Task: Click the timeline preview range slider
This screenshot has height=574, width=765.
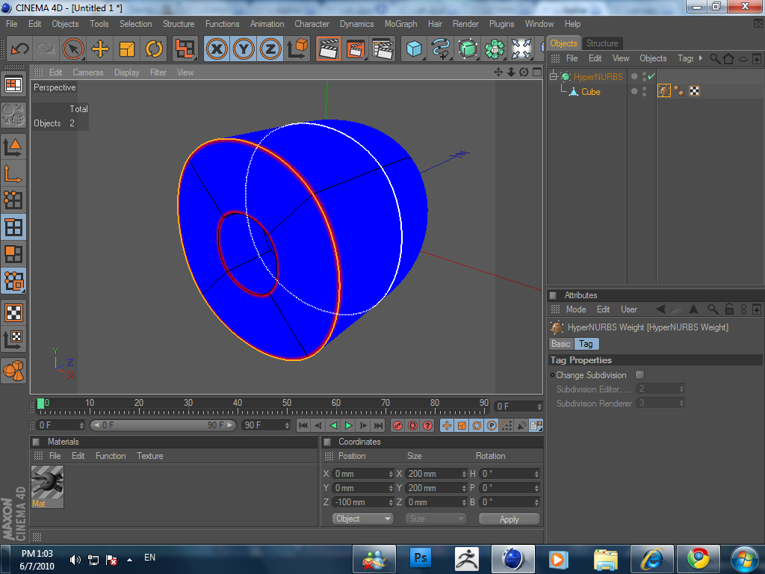Action: tap(164, 425)
